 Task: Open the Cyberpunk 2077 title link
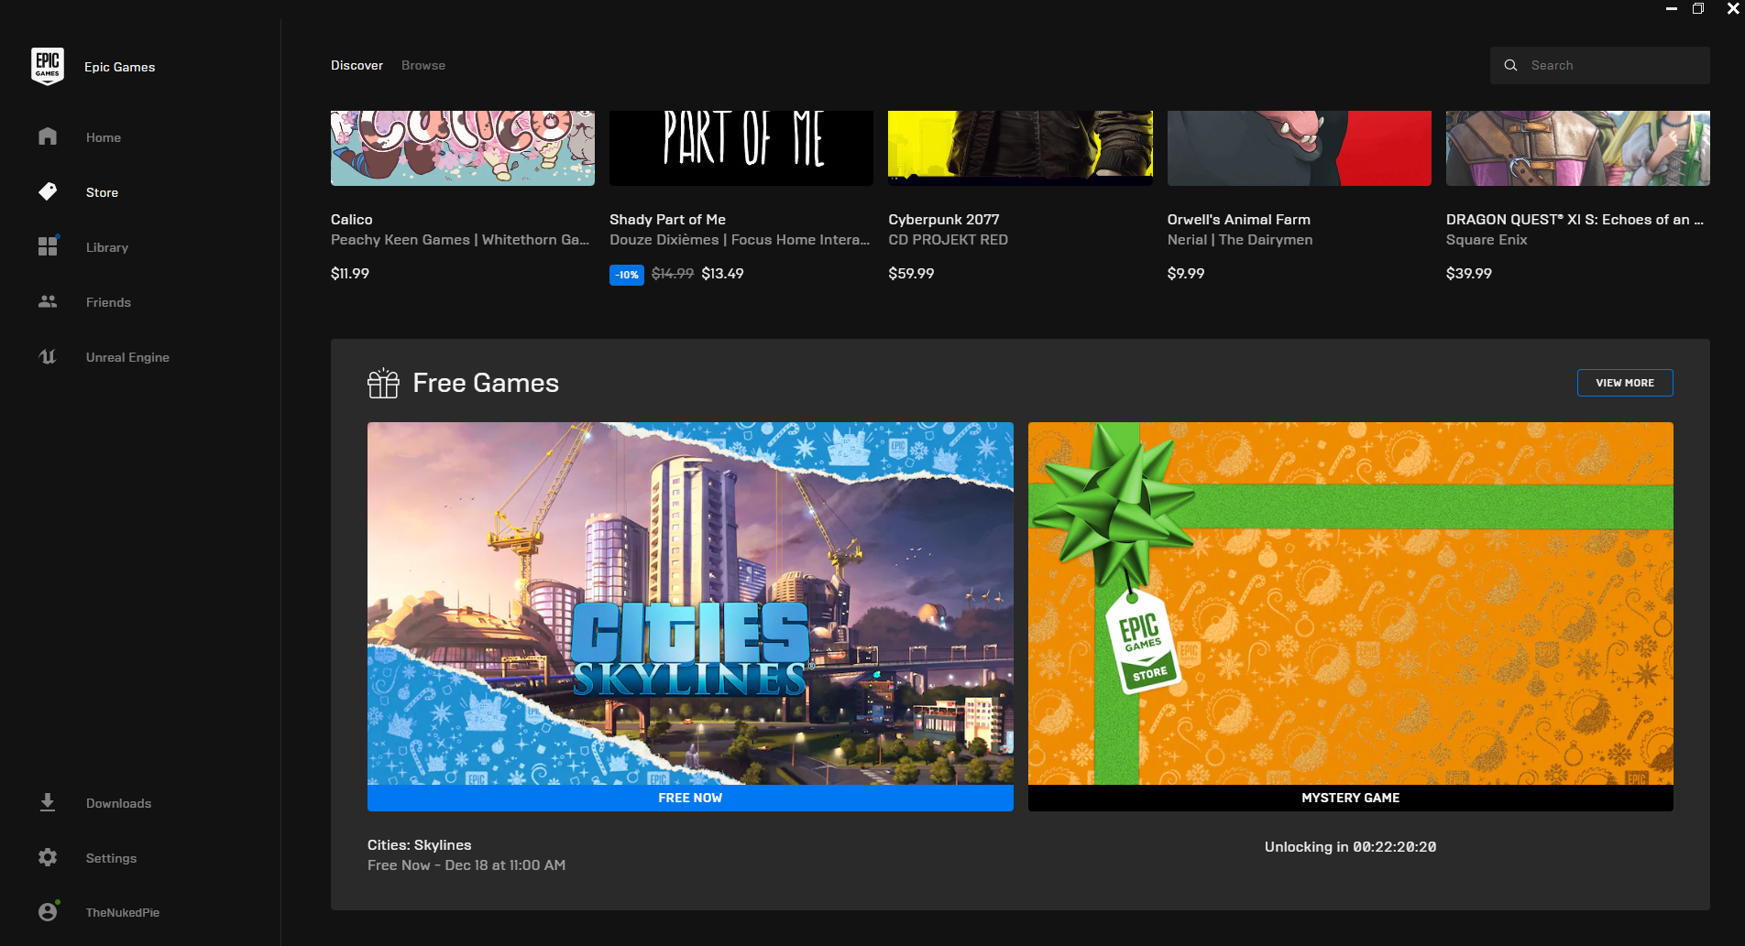[x=943, y=220]
